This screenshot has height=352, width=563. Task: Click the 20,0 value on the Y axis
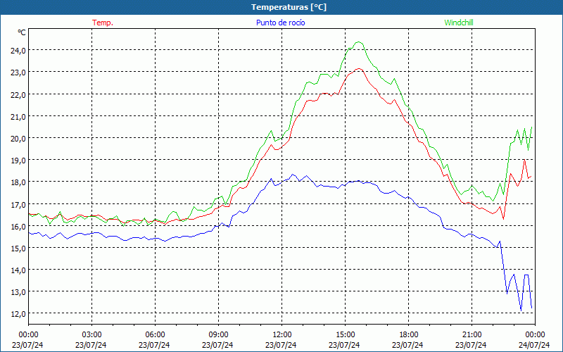[x=18, y=138]
